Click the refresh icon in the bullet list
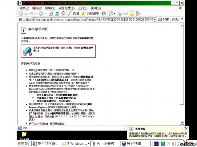Viewport: 197px width, 147px height. [36, 70]
